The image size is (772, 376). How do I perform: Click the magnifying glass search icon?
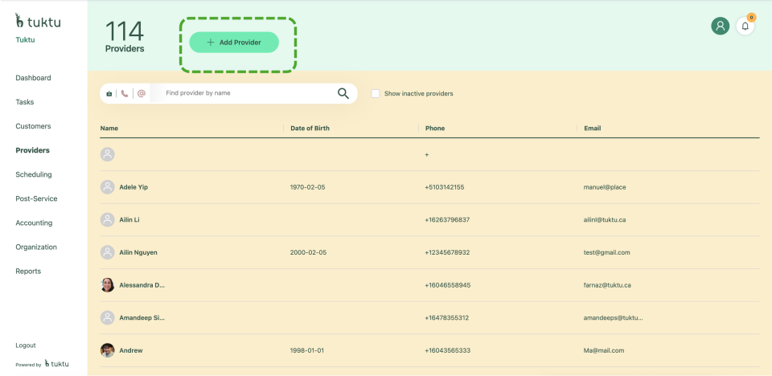pyautogui.click(x=343, y=93)
